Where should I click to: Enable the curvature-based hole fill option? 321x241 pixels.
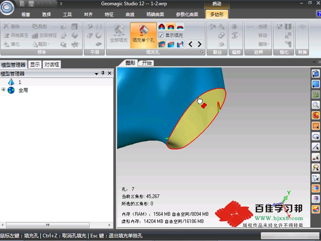(162, 27)
